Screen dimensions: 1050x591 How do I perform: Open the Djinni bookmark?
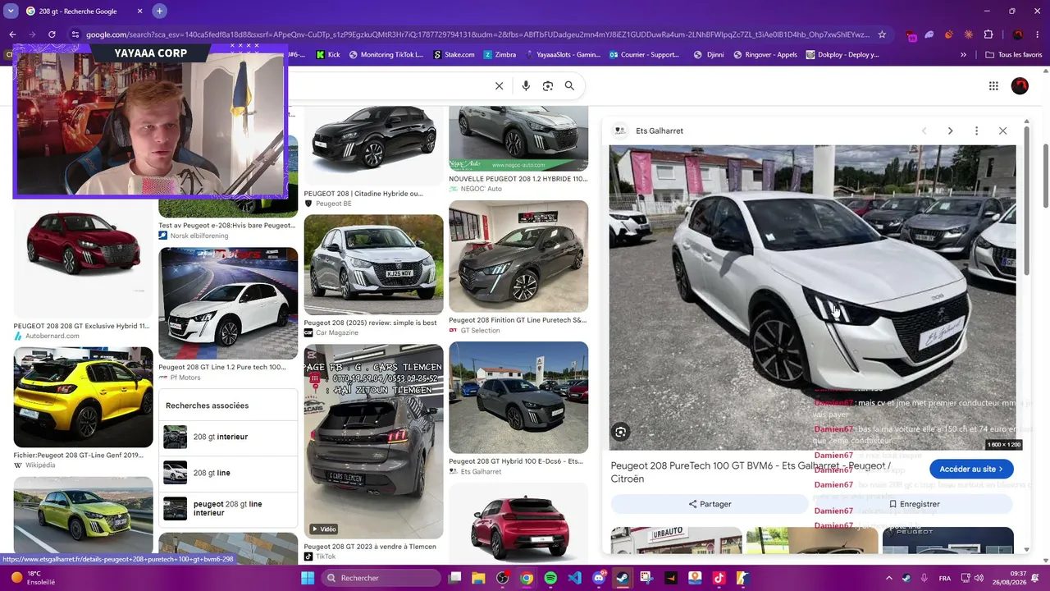coord(709,55)
